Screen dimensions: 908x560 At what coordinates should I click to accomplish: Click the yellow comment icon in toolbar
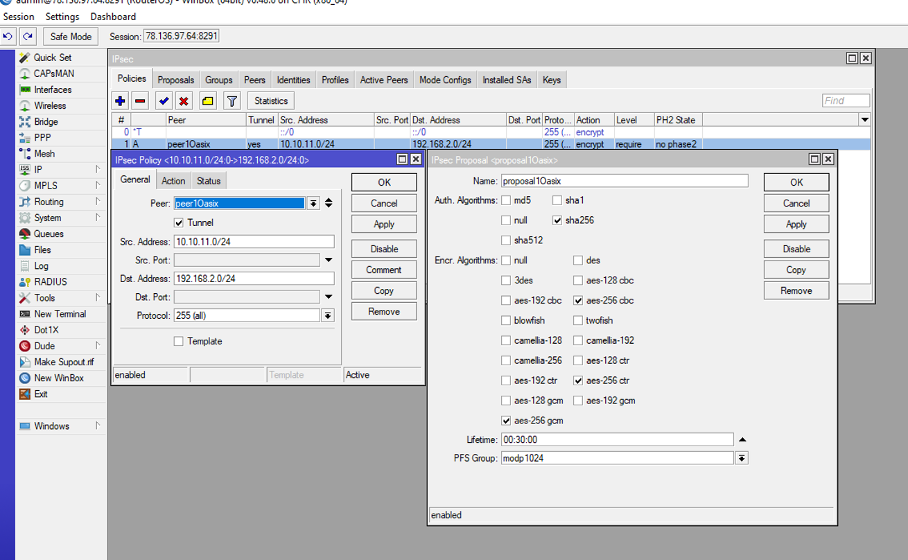click(x=208, y=100)
